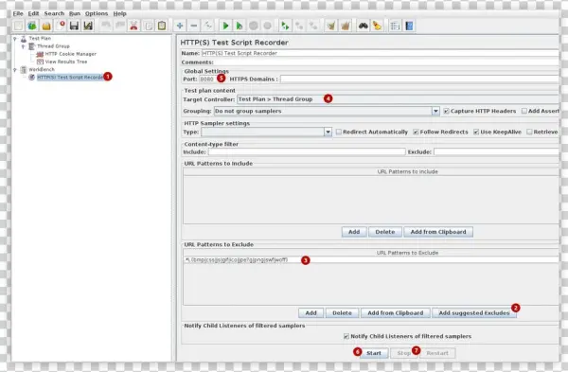Toggle Follow Redirects checkbox
568x372 pixels.
416,132
